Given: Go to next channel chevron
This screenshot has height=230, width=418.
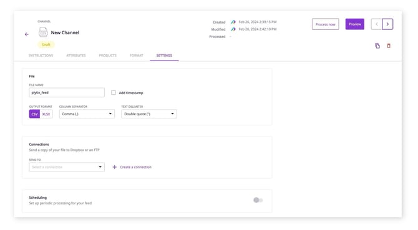Looking at the screenshot, I should (x=387, y=24).
